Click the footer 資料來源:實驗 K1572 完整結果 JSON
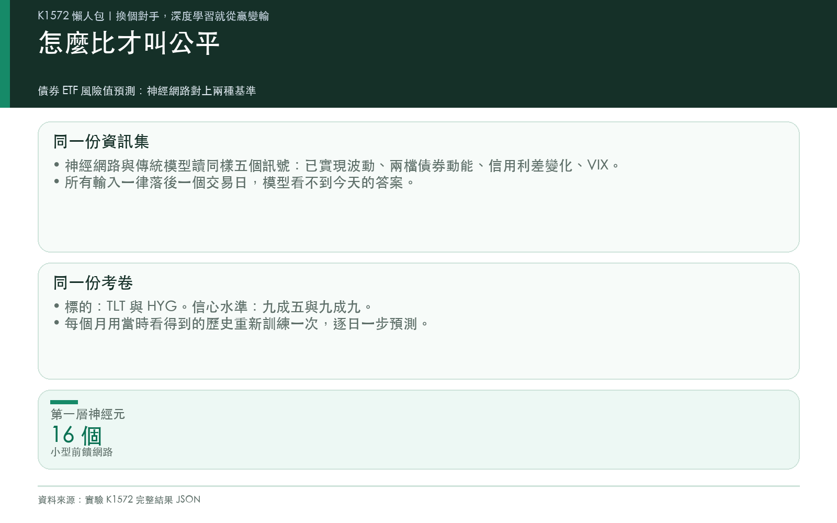The width and height of the screenshot is (837, 523). tap(119, 499)
